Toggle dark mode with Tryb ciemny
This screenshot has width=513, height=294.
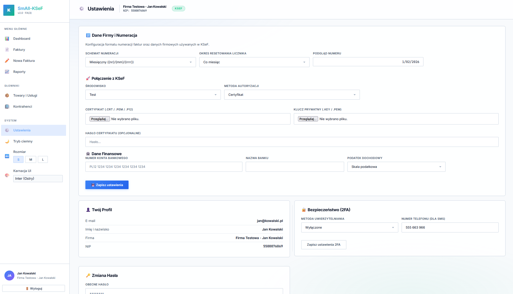point(23,141)
